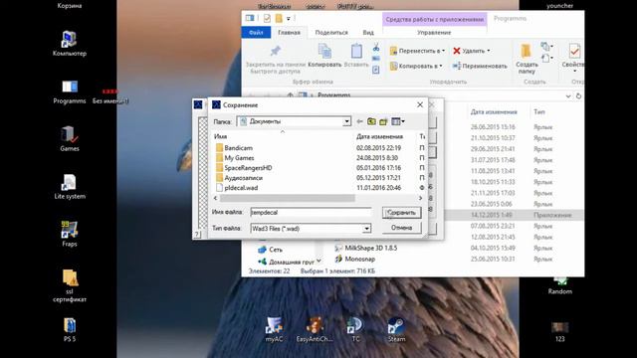Screen dimensions: 637x358
Task: Click the Тип column header in Explorer
Action: (539, 111)
